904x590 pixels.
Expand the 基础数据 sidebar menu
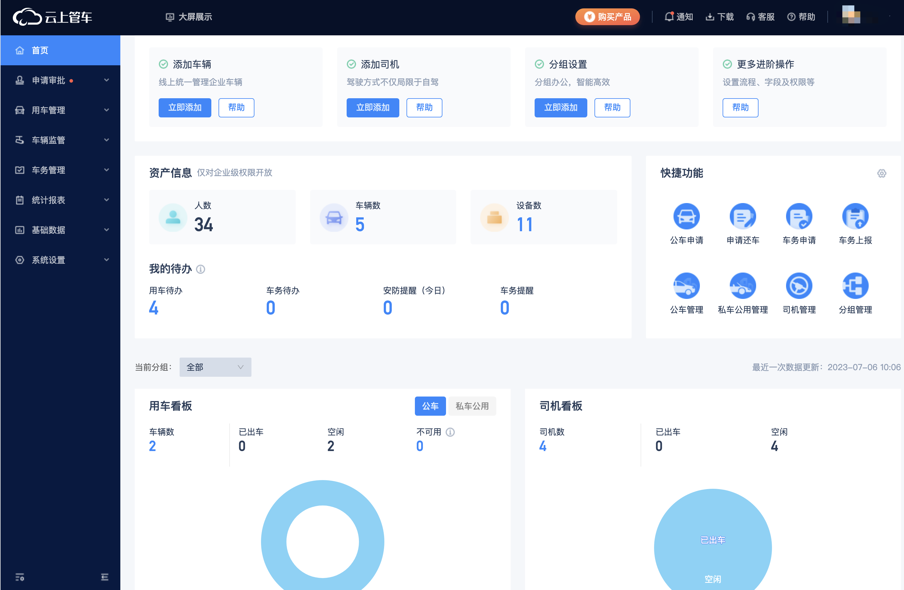pyautogui.click(x=60, y=230)
